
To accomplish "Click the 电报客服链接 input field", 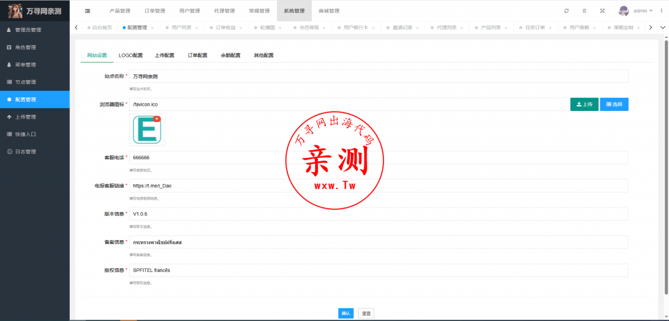I will 379,185.
